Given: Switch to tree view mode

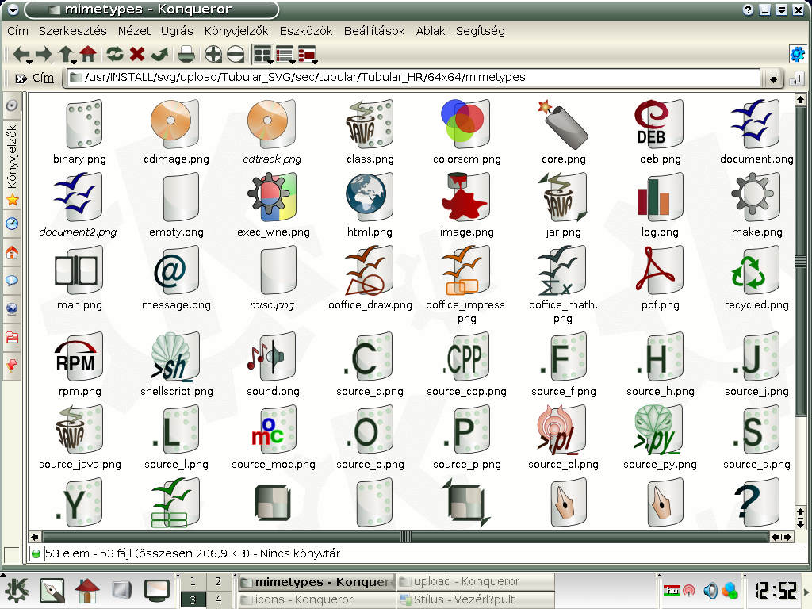Looking at the screenshot, I should pos(307,54).
